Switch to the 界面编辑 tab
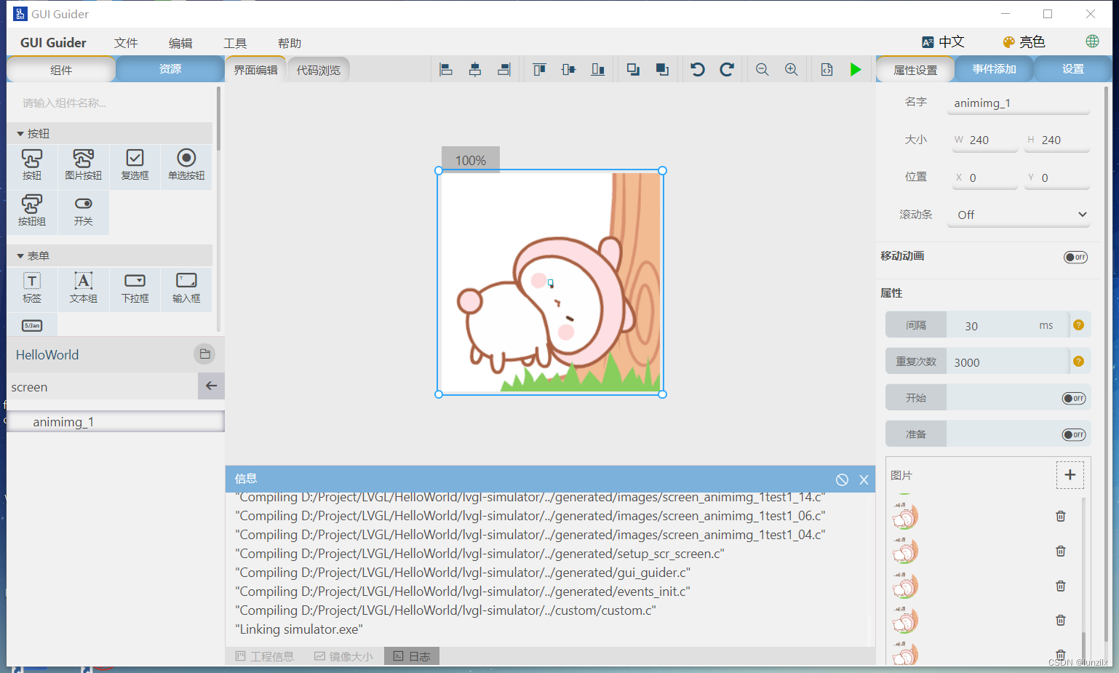The image size is (1119, 673). click(255, 70)
